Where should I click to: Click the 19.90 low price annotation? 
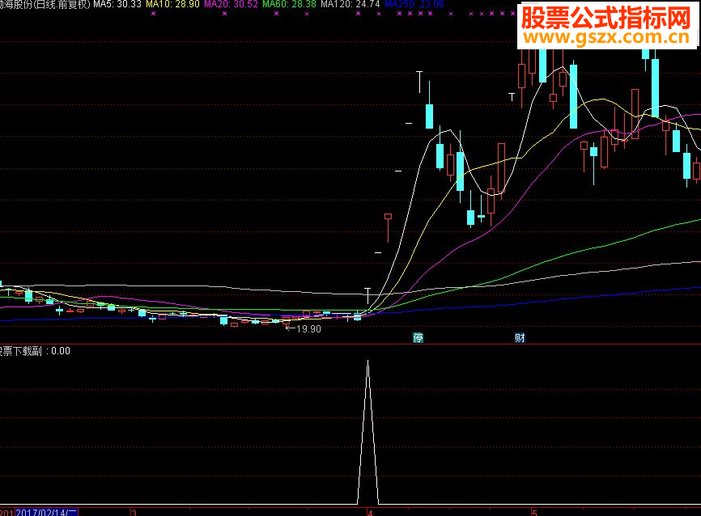coord(304,329)
